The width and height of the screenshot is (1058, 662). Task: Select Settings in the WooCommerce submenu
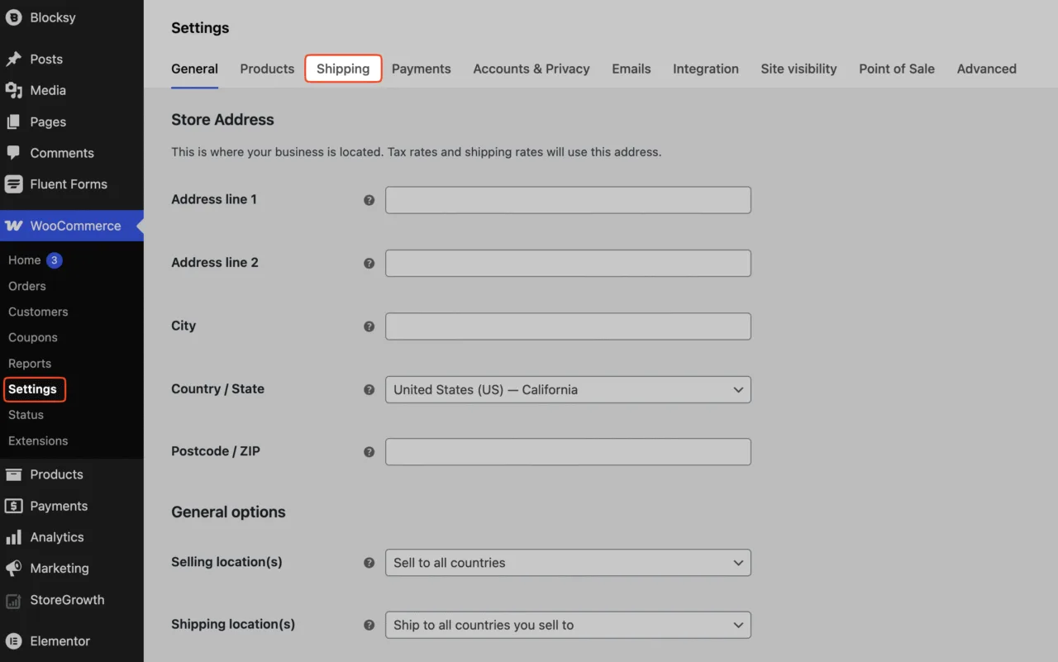pos(33,389)
